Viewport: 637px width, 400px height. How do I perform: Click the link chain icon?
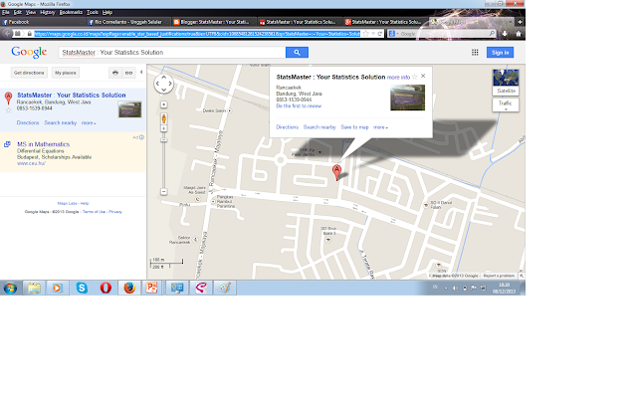[x=128, y=73]
